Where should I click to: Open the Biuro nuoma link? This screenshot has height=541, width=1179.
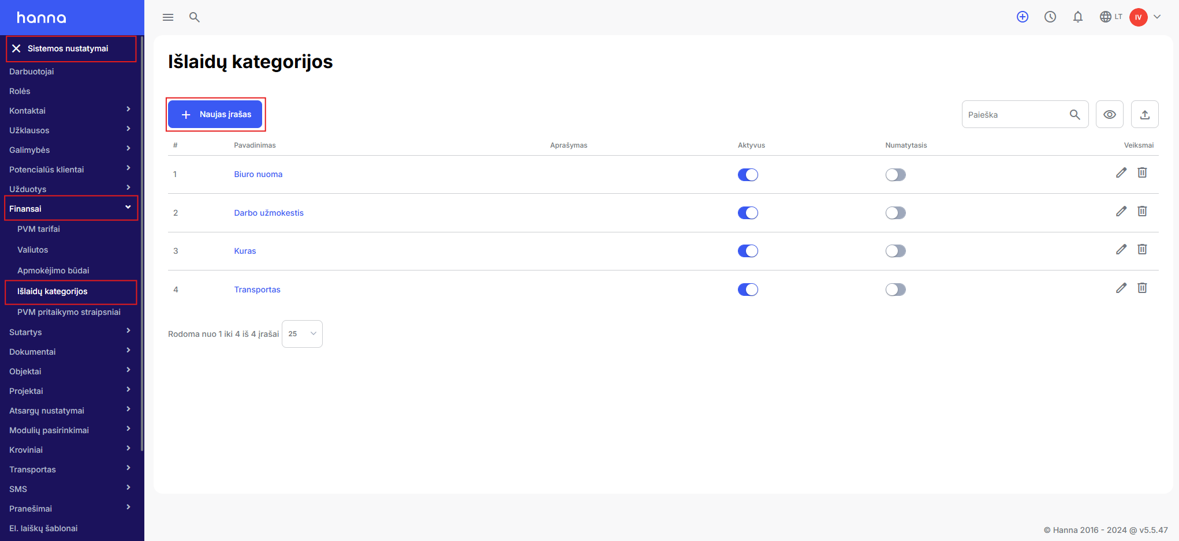coord(258,174)
